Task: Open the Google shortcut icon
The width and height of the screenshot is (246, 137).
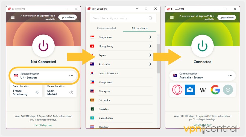Action: point(215,90)
